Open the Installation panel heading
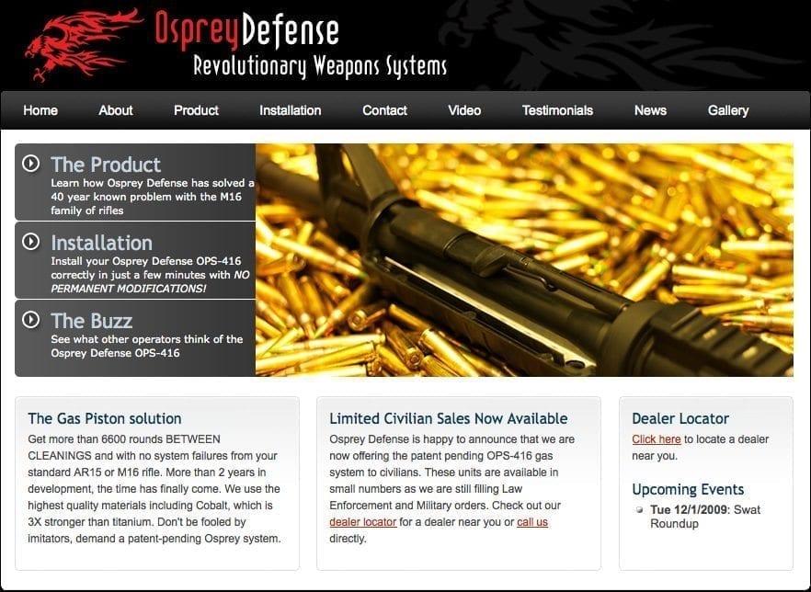The height and width of the screenshot is (592, 811). (101, 243)
